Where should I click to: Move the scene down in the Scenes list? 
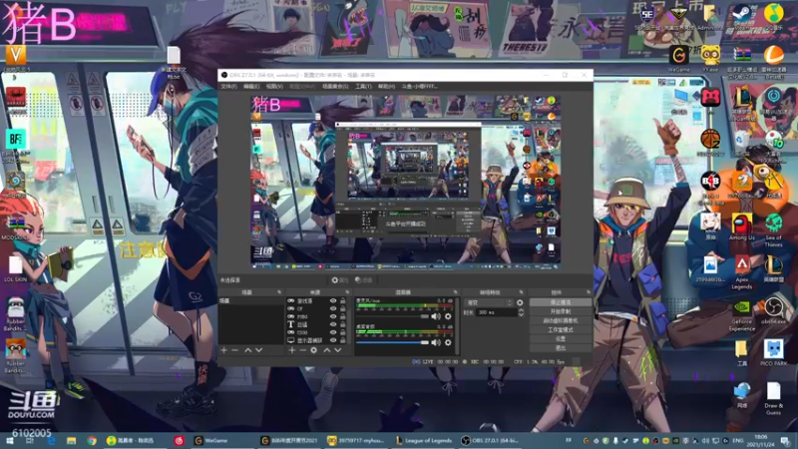(259, 350)
